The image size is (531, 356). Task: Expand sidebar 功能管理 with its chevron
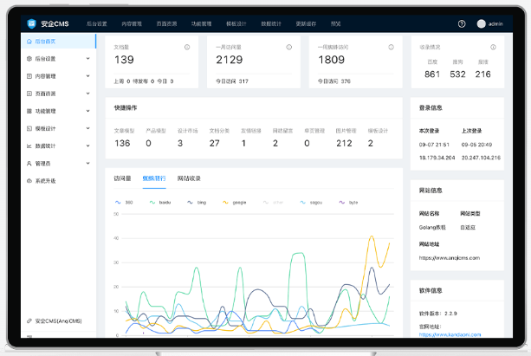[88, 111]
